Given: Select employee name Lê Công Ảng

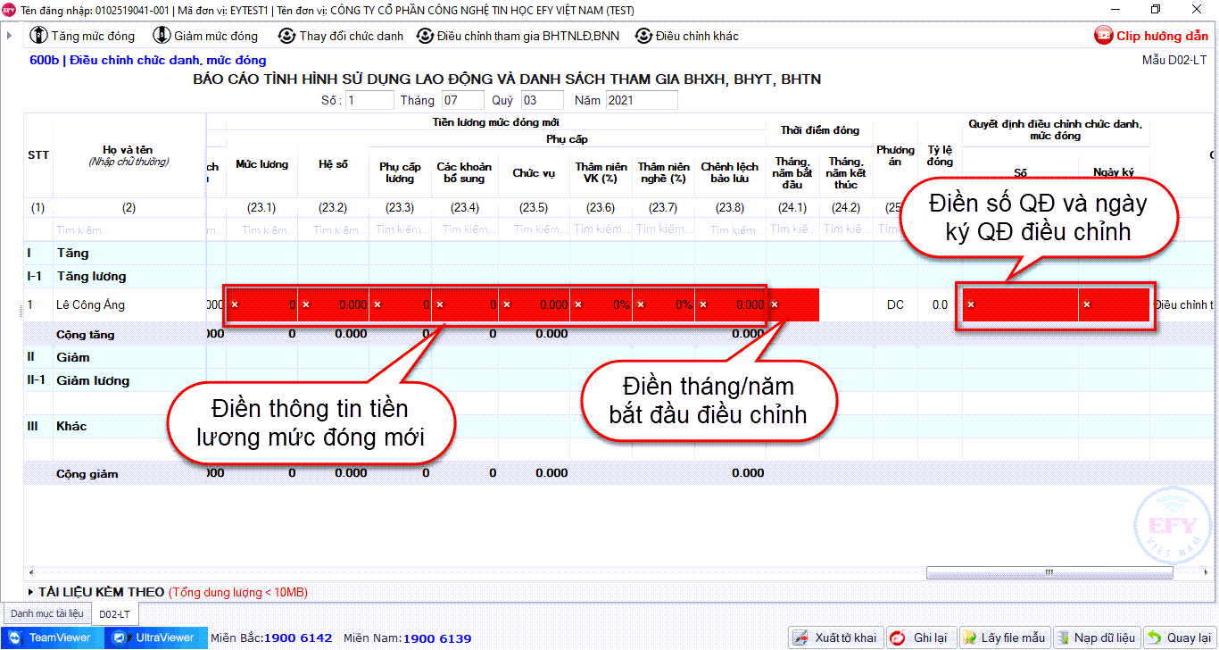Looking at the screenshot, I should tap(90, 304).
